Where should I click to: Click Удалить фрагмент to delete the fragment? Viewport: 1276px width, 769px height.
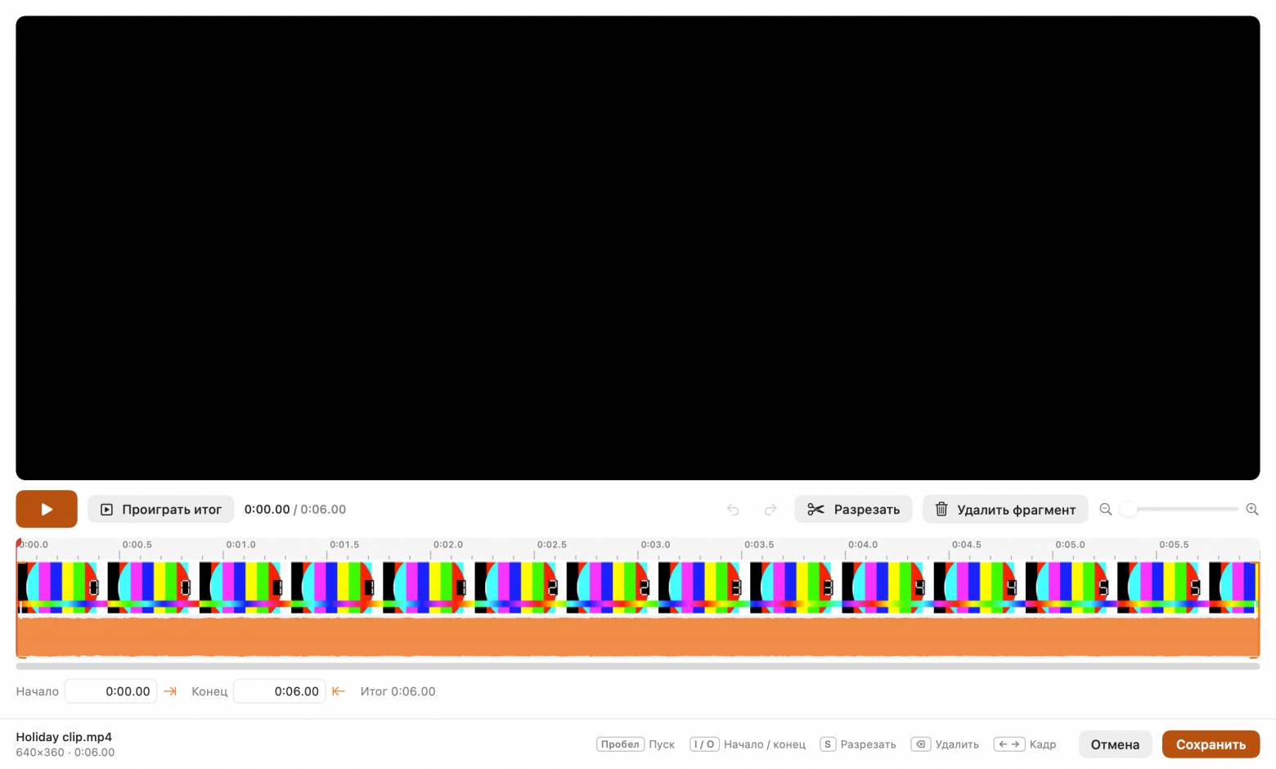(1005, 509)
